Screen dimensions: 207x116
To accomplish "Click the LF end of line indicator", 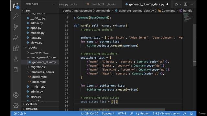I will 131,113.
